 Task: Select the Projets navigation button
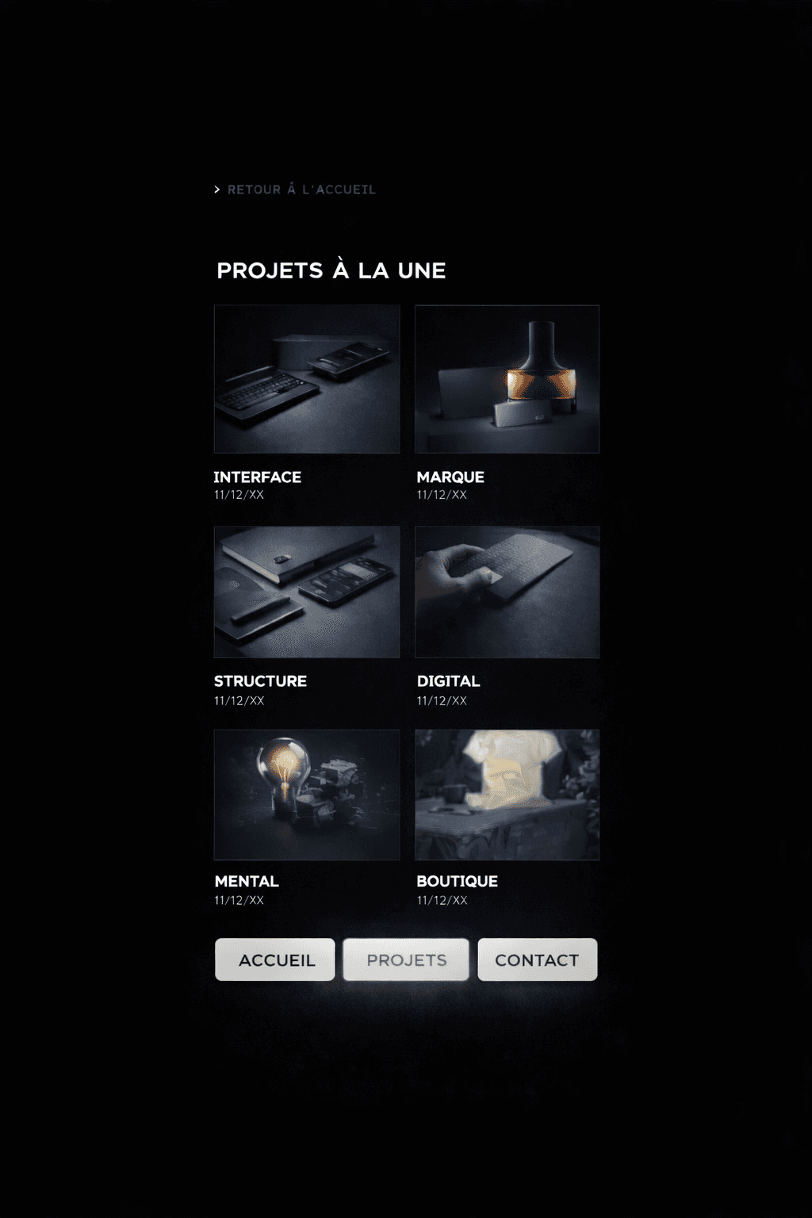coord(406,959)
